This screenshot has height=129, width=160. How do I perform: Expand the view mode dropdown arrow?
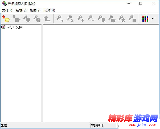[x=153, y=19]
